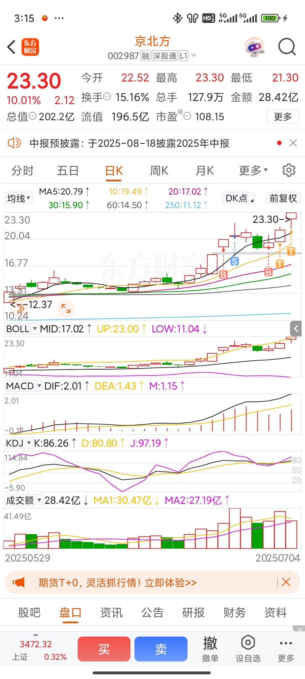Switch to the 月K tab

tap(205, 171)
